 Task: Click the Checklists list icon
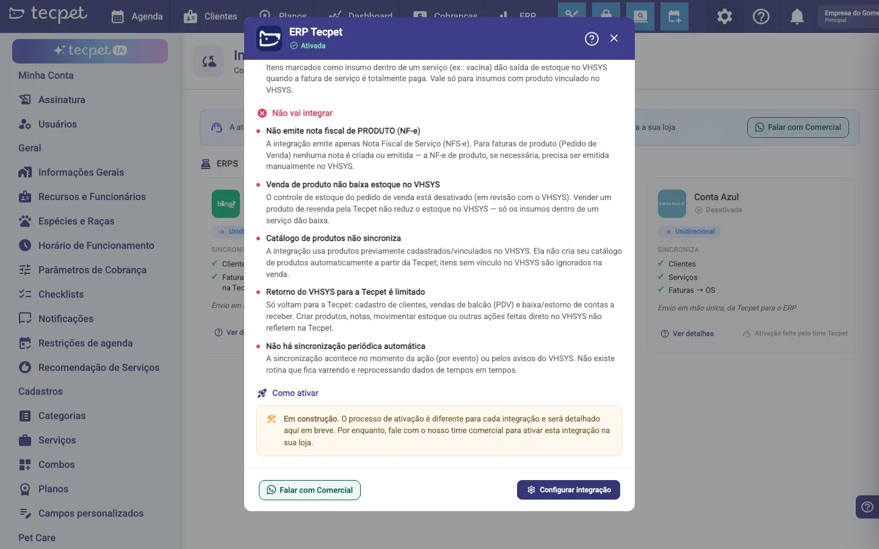[25, 294]
